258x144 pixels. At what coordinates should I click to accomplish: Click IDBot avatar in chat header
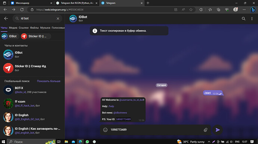[73, 19]
